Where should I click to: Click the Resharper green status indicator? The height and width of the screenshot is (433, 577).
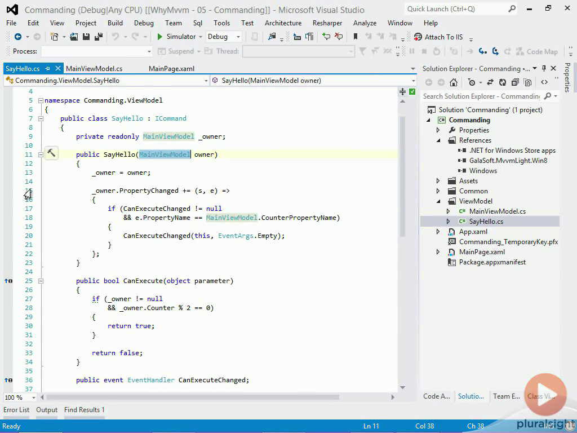click(x=412, y=92)
